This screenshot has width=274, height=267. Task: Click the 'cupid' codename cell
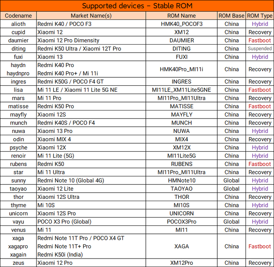[x=18, y=32]
